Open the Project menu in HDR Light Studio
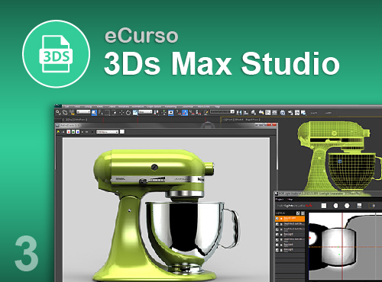This screenshot has height=282, width=382. click(x=280, y=199)
